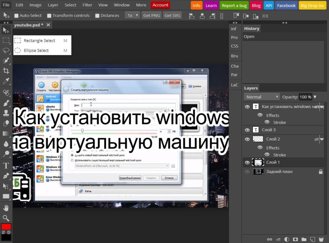Enable the Distances checkbox
Screen dimensions: 329x243
point(97,15)
